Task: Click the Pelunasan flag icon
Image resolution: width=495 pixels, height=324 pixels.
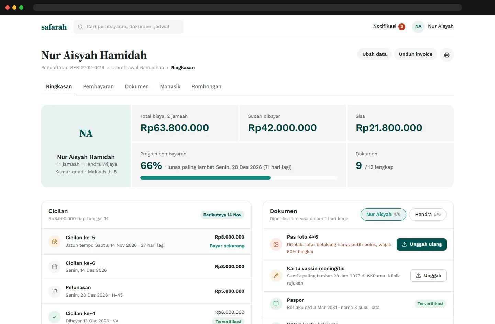Action: coord(55,291)
